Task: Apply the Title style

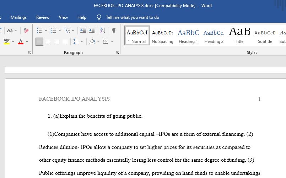Action: (239, 36)
